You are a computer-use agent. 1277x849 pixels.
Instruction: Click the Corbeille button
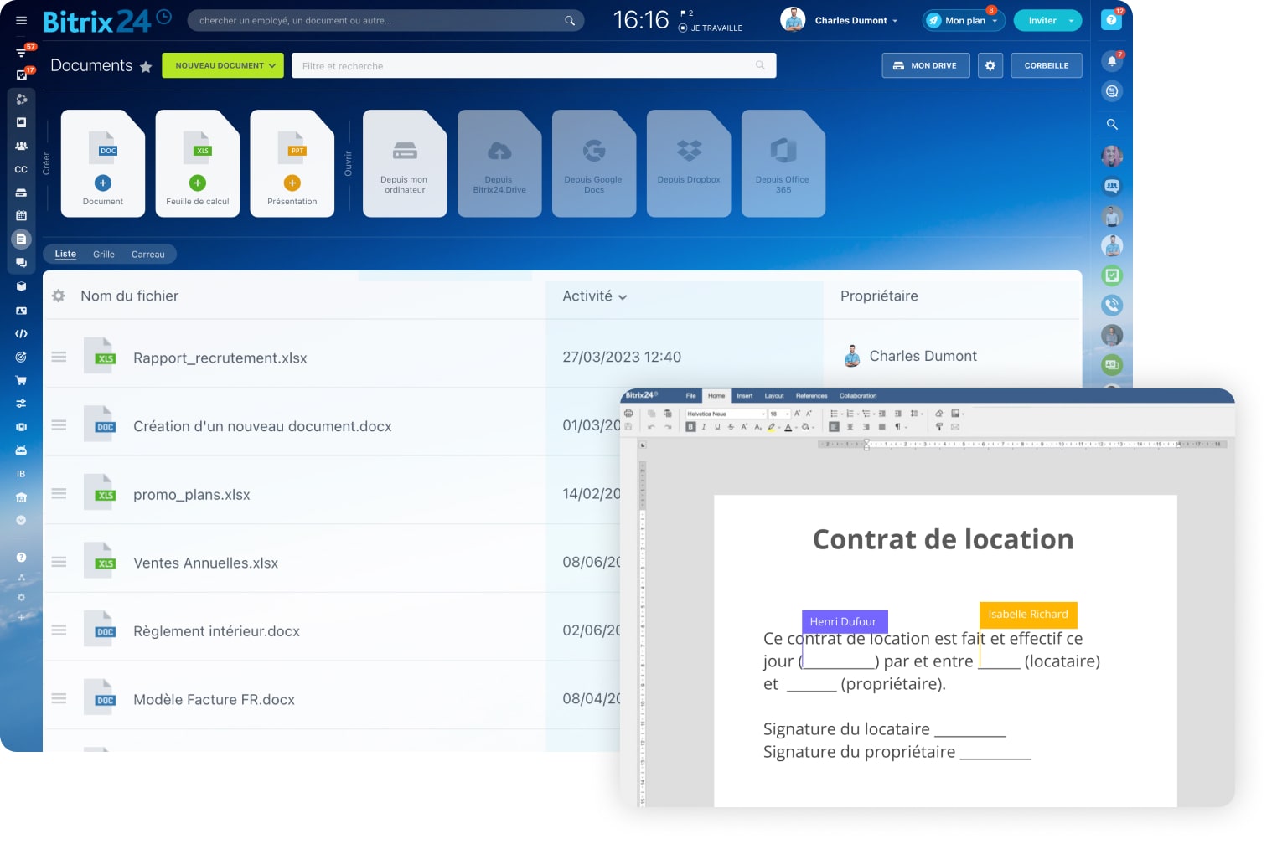tap(1046, 65)
